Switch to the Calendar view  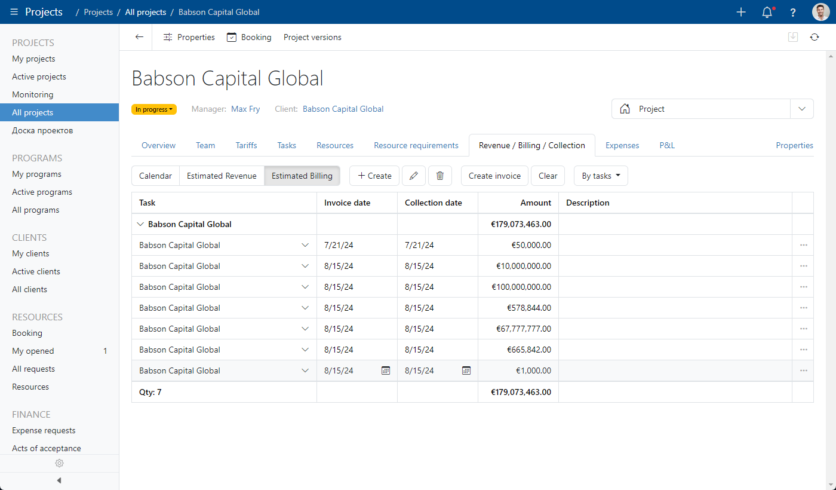click(x=155, y=176)
